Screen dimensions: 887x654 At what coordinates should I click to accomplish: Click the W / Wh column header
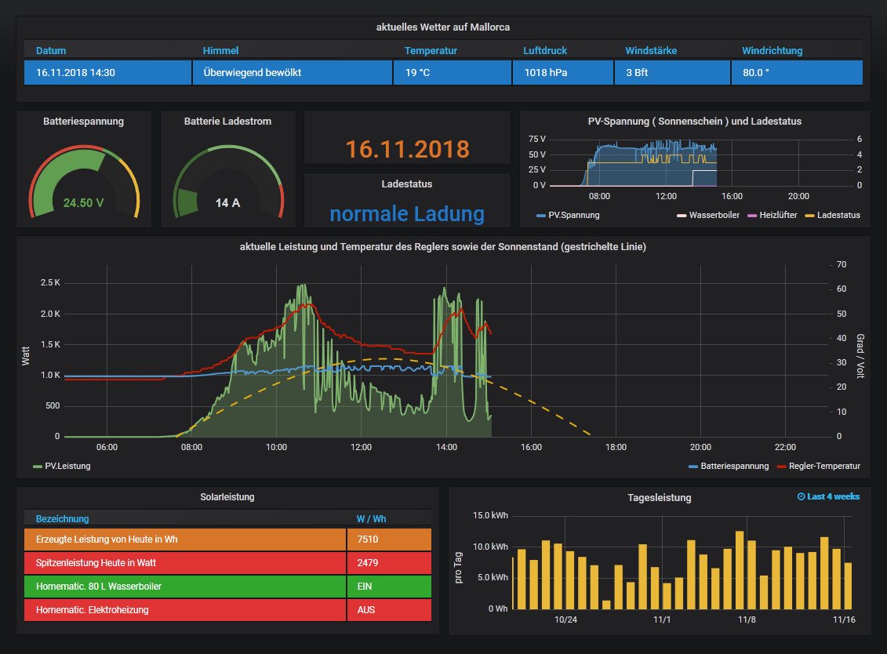[x=371, y=518]
